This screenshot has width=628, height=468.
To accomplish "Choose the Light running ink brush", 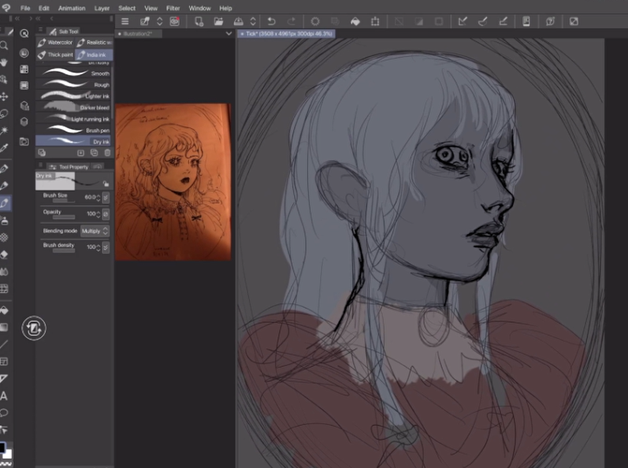I will point(73,118).
